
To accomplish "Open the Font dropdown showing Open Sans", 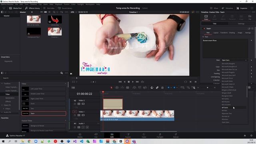I will (234, 60).
